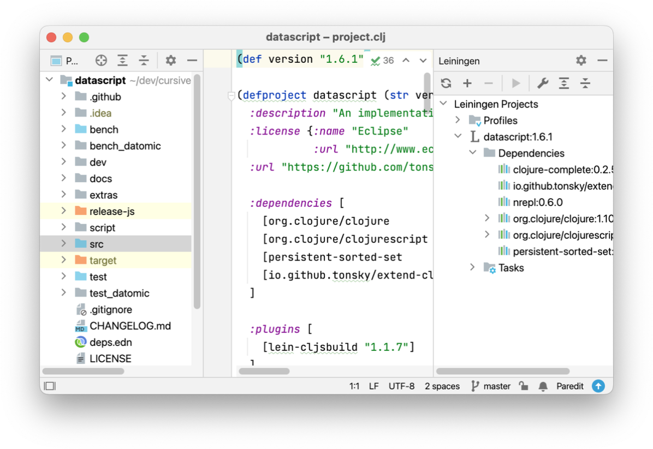Click the git branch master widget
The image size is (653, 449).
(x=491, y=386)
